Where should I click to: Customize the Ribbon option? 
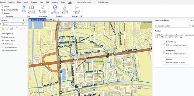point(5,6)
